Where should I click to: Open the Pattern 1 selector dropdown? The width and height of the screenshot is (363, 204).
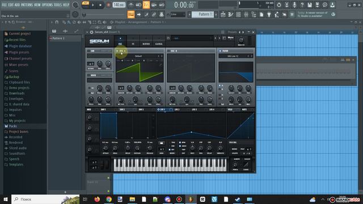click(x=203, y=15)
